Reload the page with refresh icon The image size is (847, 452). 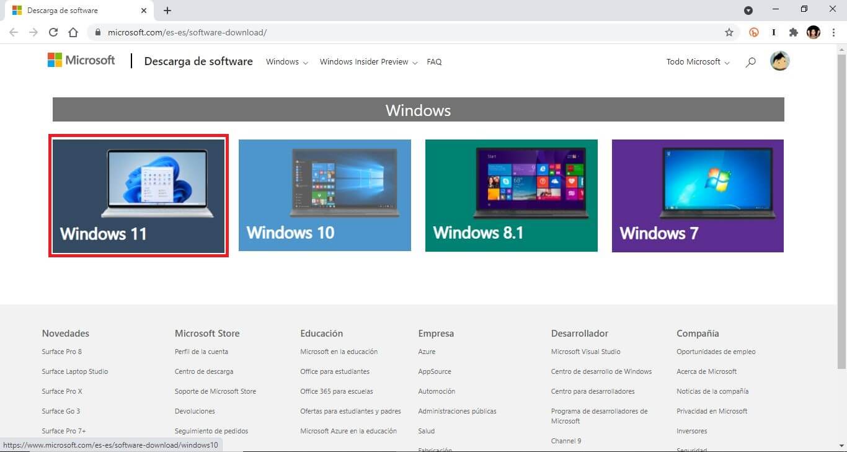[x=53, y=32]
